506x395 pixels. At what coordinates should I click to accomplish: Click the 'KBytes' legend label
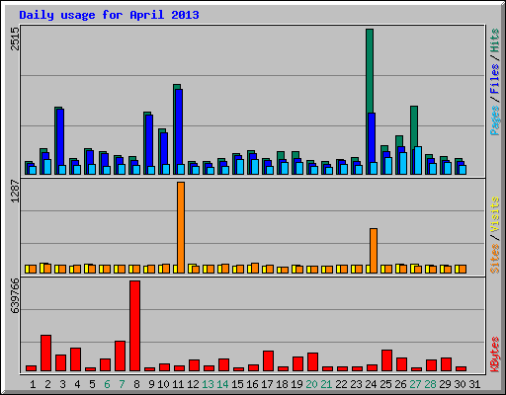click(x=495, y=355)
